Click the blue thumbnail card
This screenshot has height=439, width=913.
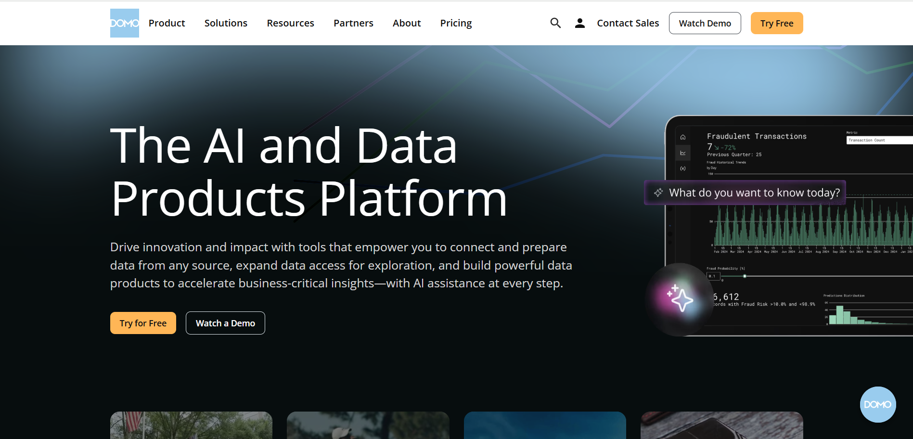[545, 425]
